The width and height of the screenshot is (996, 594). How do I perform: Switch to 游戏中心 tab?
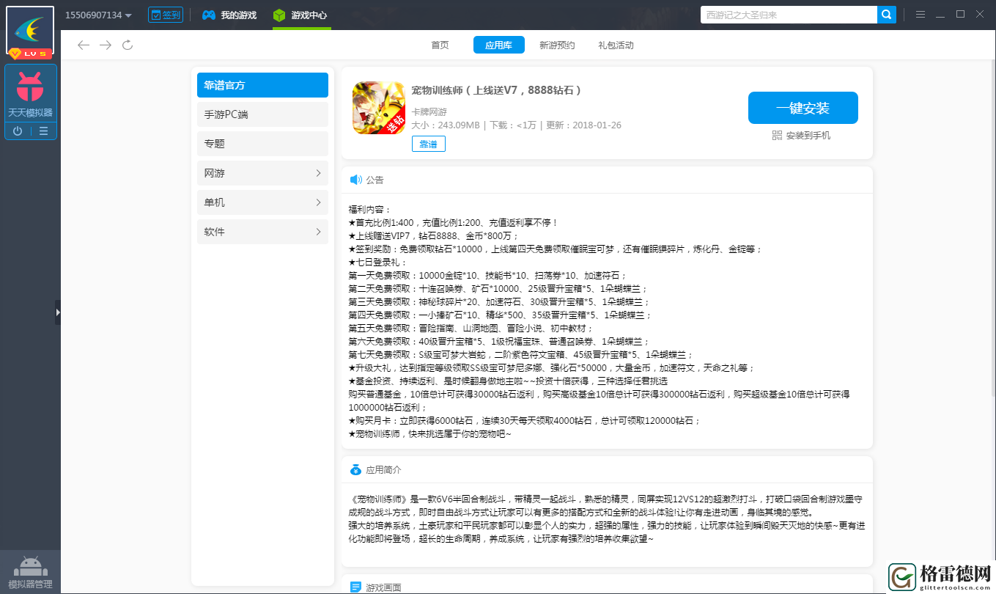click(x=300, y=15)
